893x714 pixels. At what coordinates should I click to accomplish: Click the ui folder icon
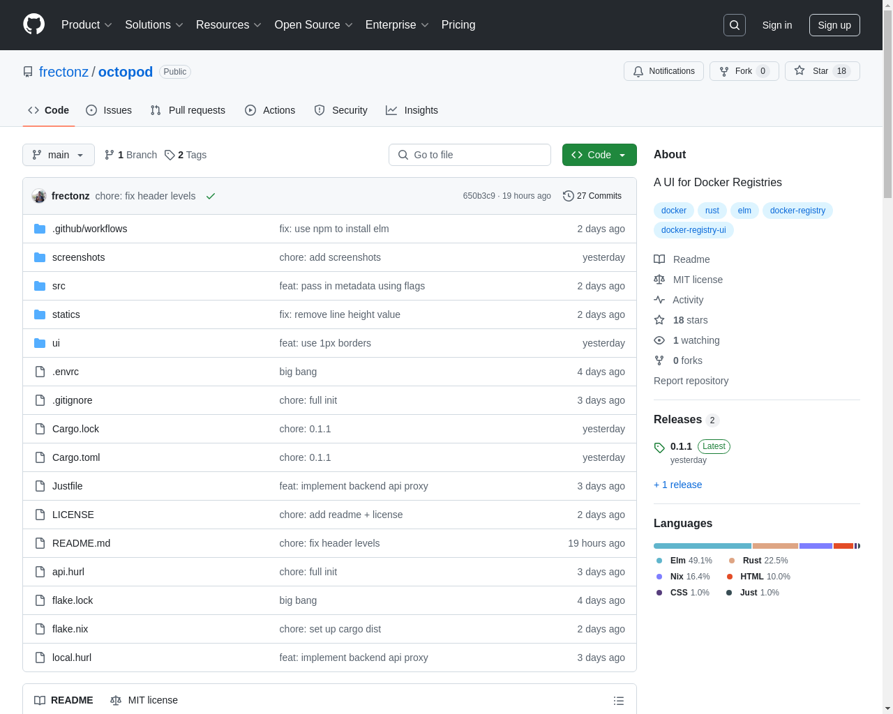point(40,343)
